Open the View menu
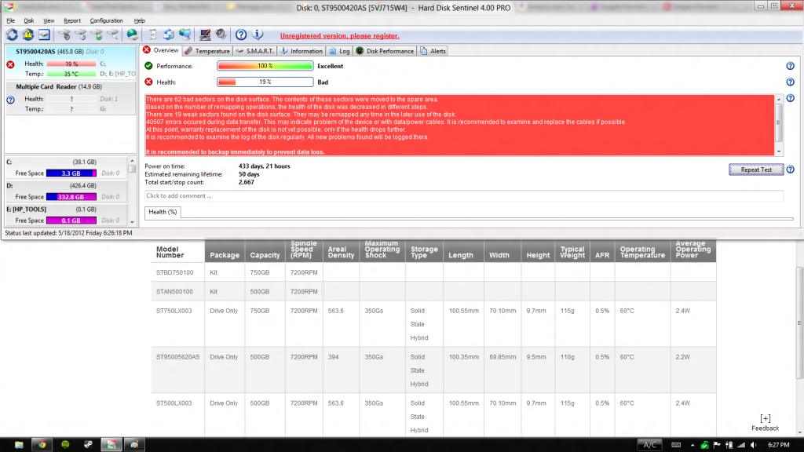Image resolution: width=804 pixels, height=452 pixels. [49, 21]
